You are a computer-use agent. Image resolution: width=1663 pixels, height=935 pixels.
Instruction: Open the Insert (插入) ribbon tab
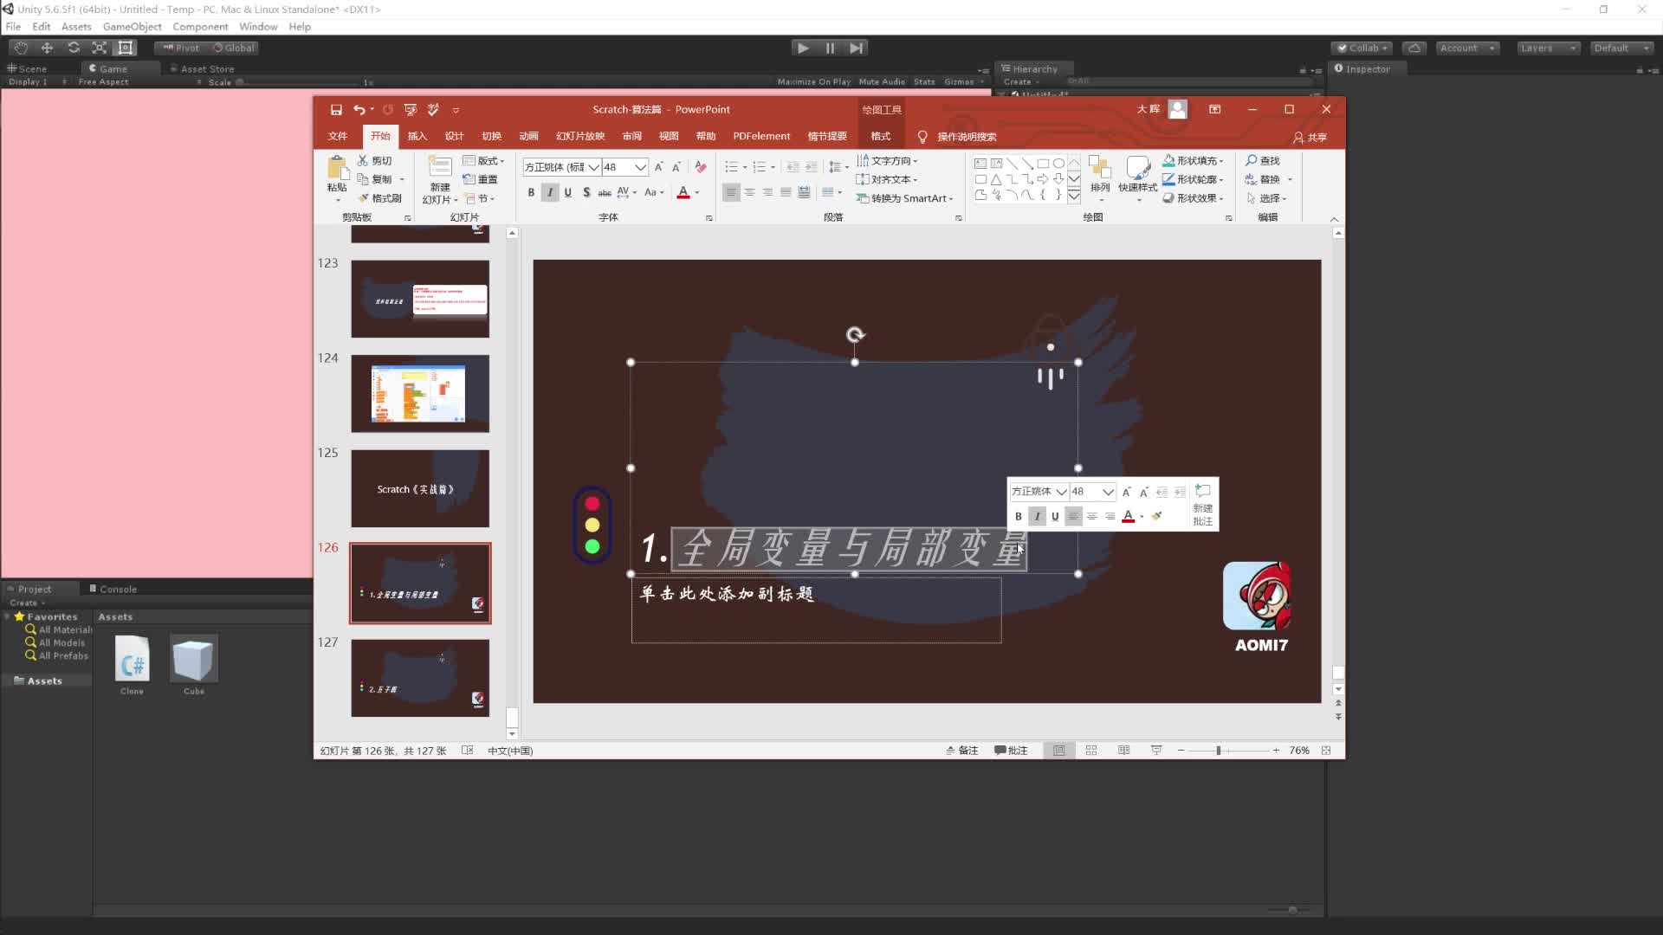417,136
